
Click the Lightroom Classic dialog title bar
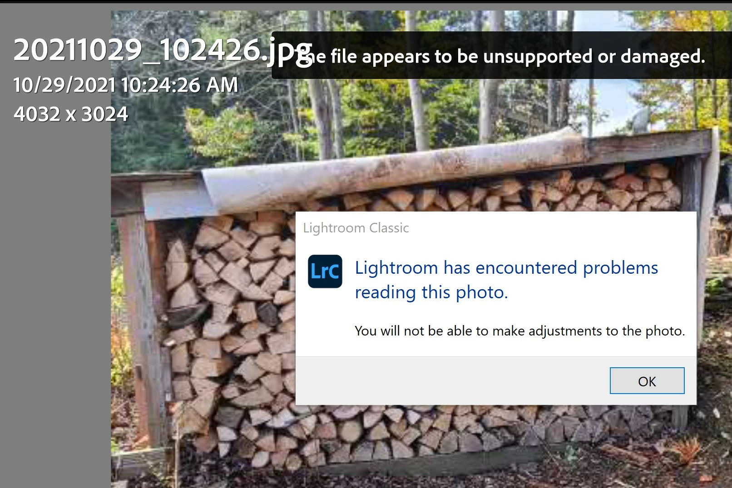pos(496,227)
